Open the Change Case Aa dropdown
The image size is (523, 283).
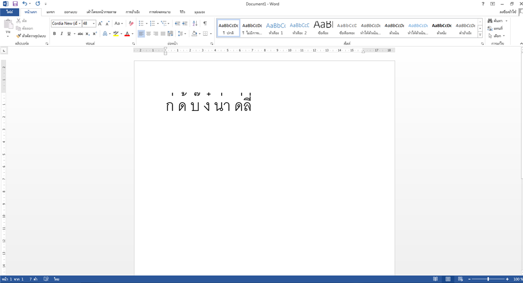click(x=118, y=23)
